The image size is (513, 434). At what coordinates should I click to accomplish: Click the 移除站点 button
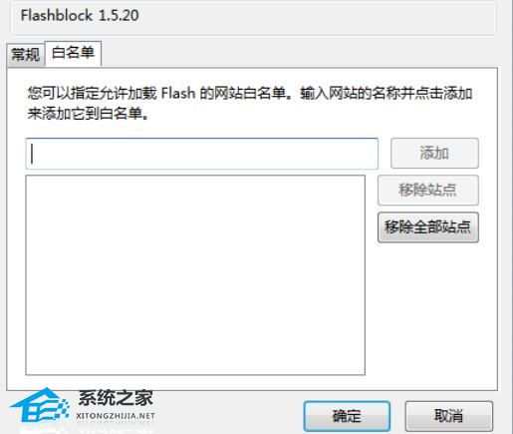(x=428, y=191)
